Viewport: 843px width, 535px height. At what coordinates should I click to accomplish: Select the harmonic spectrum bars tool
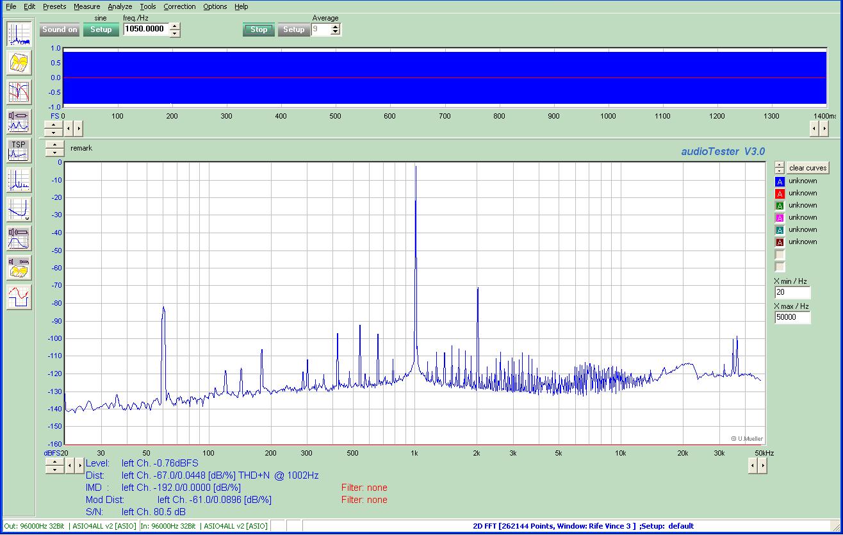(x=19, y=180)
